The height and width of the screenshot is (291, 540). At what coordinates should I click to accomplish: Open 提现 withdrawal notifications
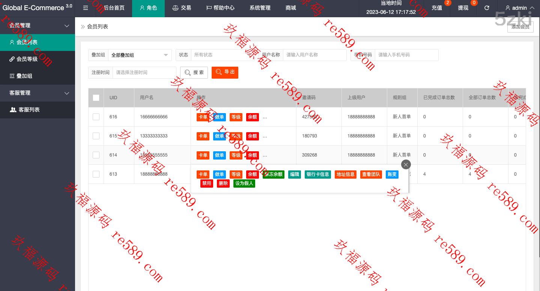(x=463, y=8)
